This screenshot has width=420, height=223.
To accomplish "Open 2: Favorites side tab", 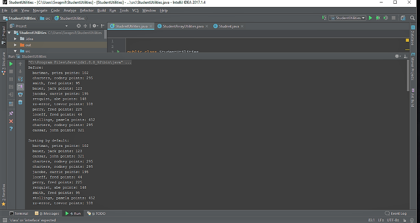I will pos(3,195).
